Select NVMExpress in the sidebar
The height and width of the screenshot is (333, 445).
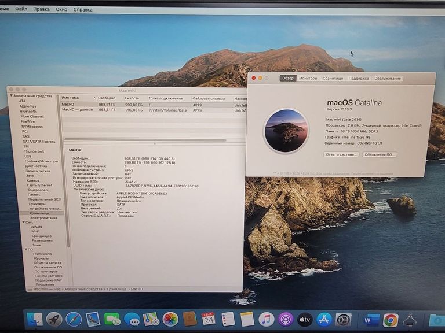click(32, 127)
